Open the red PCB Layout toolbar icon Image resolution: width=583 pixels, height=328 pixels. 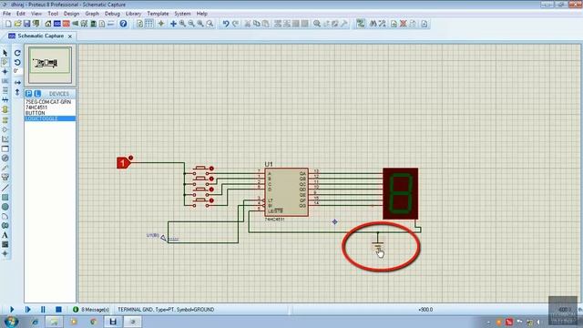pyautogui.click(x=66, y=24)
